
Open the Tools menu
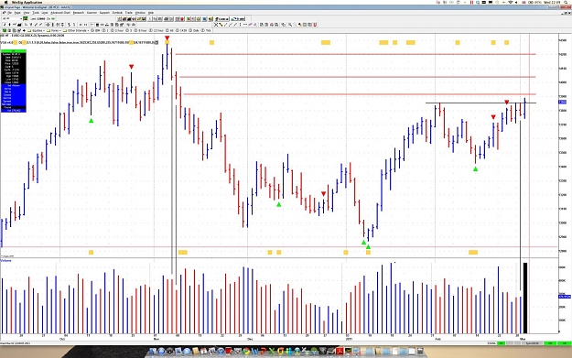pos(36,13)
